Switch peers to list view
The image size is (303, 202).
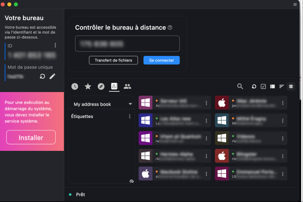click(273, 87)
